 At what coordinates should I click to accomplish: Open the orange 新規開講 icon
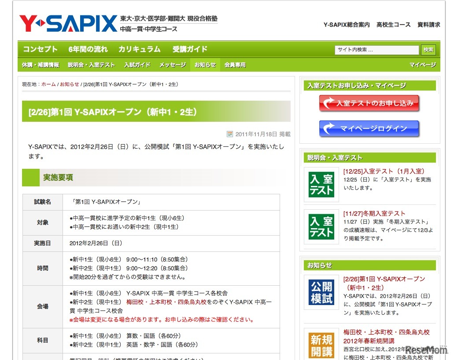point(321,345)
